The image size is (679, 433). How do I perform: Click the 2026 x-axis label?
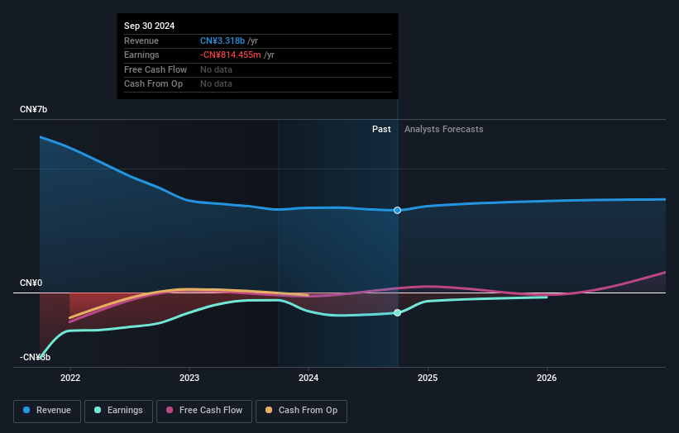(547, 378)
